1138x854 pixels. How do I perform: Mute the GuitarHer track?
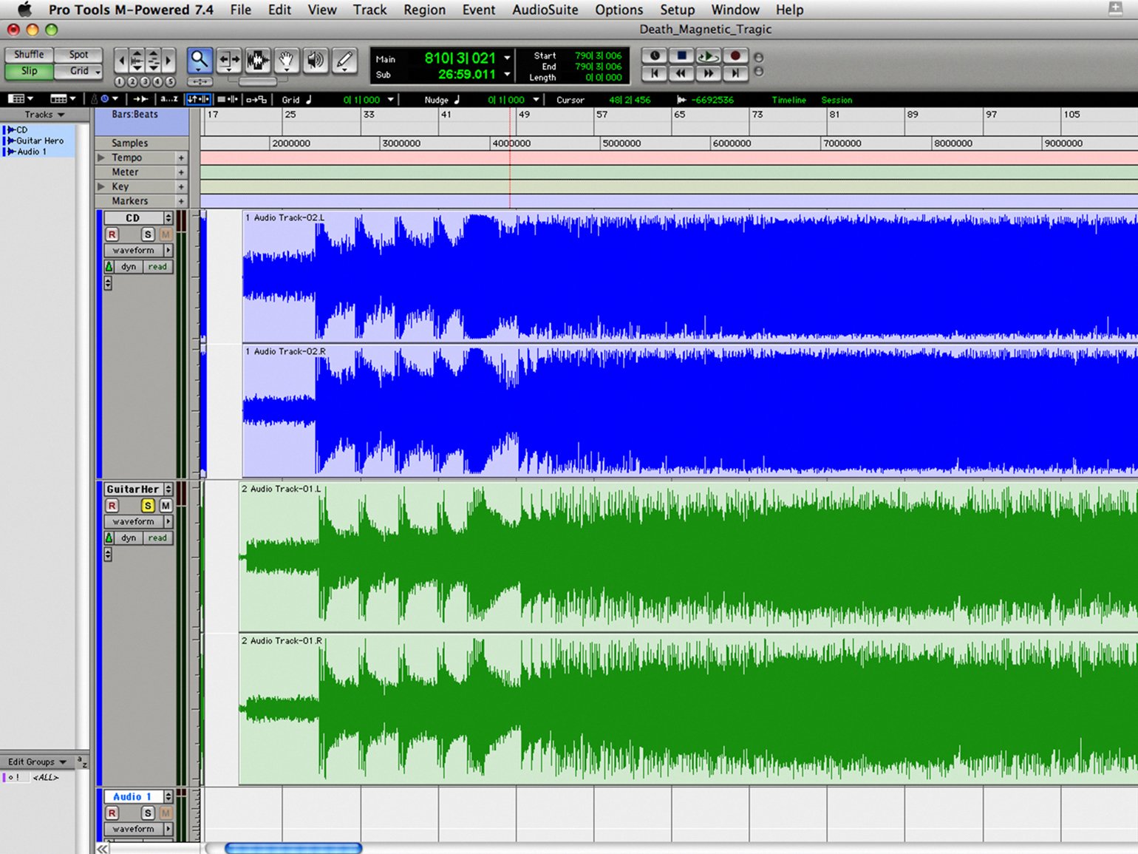coord(166,506)
